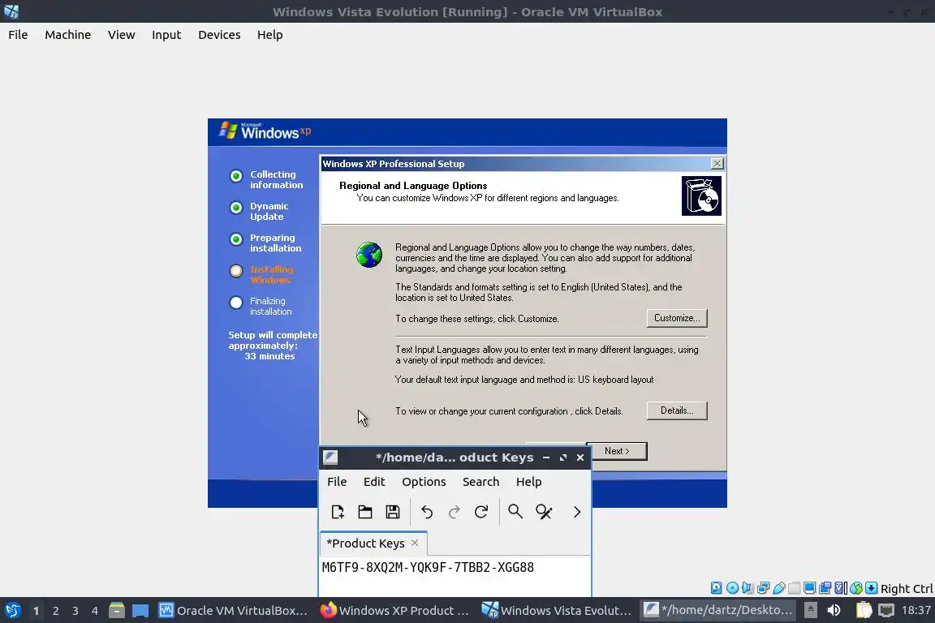This screenshot has width=935, height=623.
Task: Click display status icon in VirtualBox
Action: coord(810,588)
